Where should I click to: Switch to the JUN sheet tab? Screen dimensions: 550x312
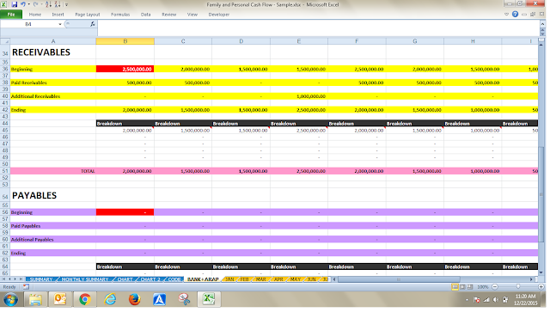(x=311, y=279)
